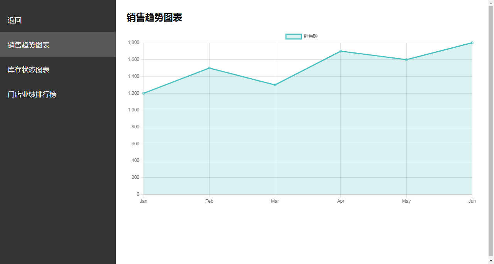Click the 600 y-axis label
The image size is (494, 264).
(x=135, y=144)
